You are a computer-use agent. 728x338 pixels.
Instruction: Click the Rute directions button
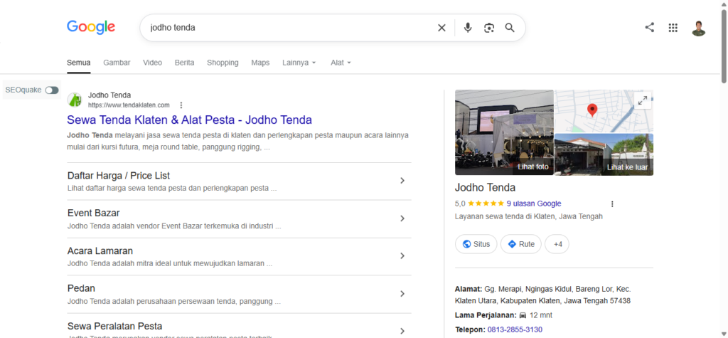click(521, 244)
